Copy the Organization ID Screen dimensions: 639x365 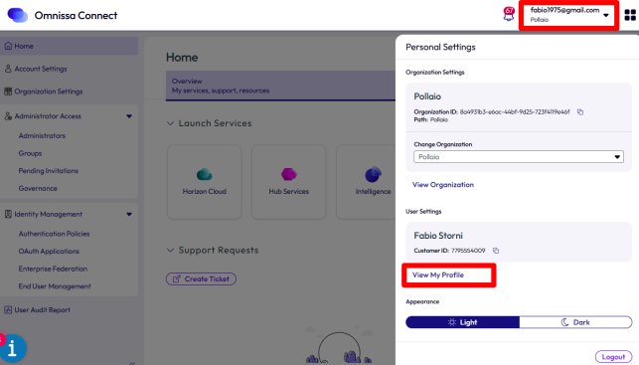coord(580,111)
